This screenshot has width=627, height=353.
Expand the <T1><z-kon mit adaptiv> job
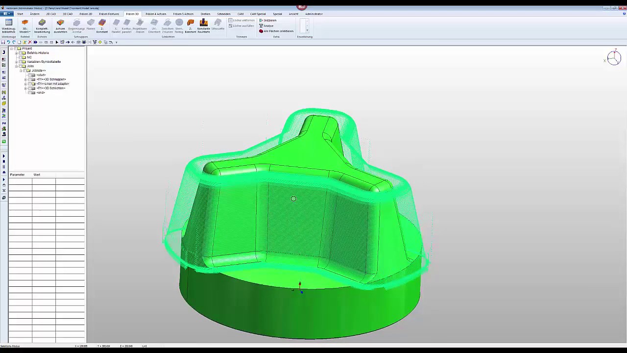coord(25,84)
